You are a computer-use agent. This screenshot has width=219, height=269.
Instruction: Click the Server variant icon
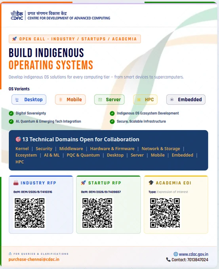(x=100, y=100)
